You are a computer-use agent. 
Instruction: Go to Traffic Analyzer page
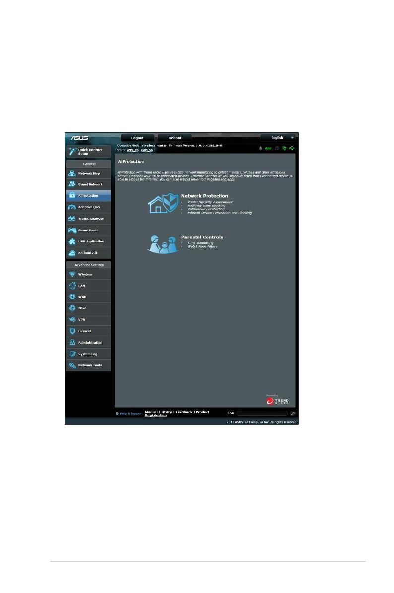(88, 219)
